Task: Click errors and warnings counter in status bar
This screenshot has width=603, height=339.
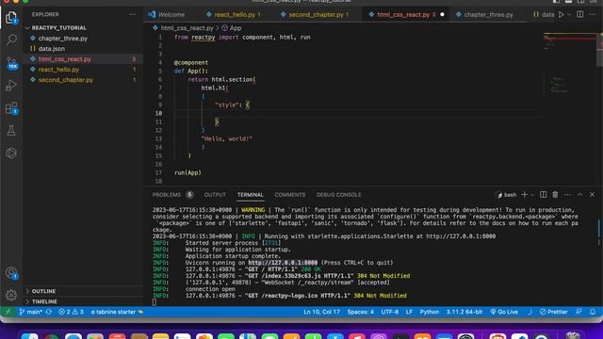Action: 71,312
